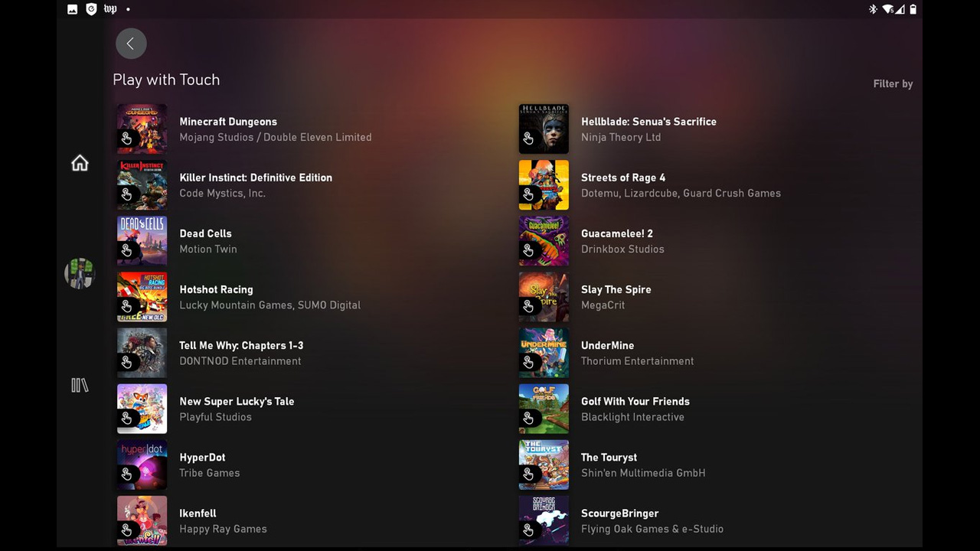
Task: Click the Happy Ray Games text
Action: coord(223,528)
